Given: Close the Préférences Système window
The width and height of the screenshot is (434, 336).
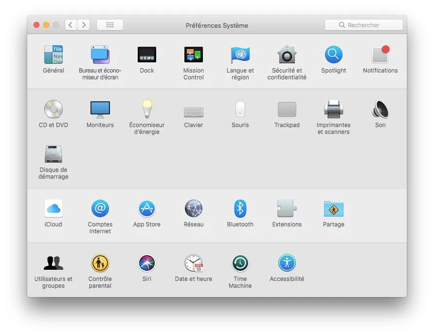Looking at the screenshot, I should pos(36,25).
